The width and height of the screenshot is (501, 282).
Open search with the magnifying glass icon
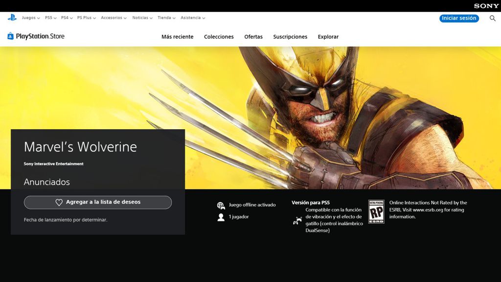[x=493, y=18]
